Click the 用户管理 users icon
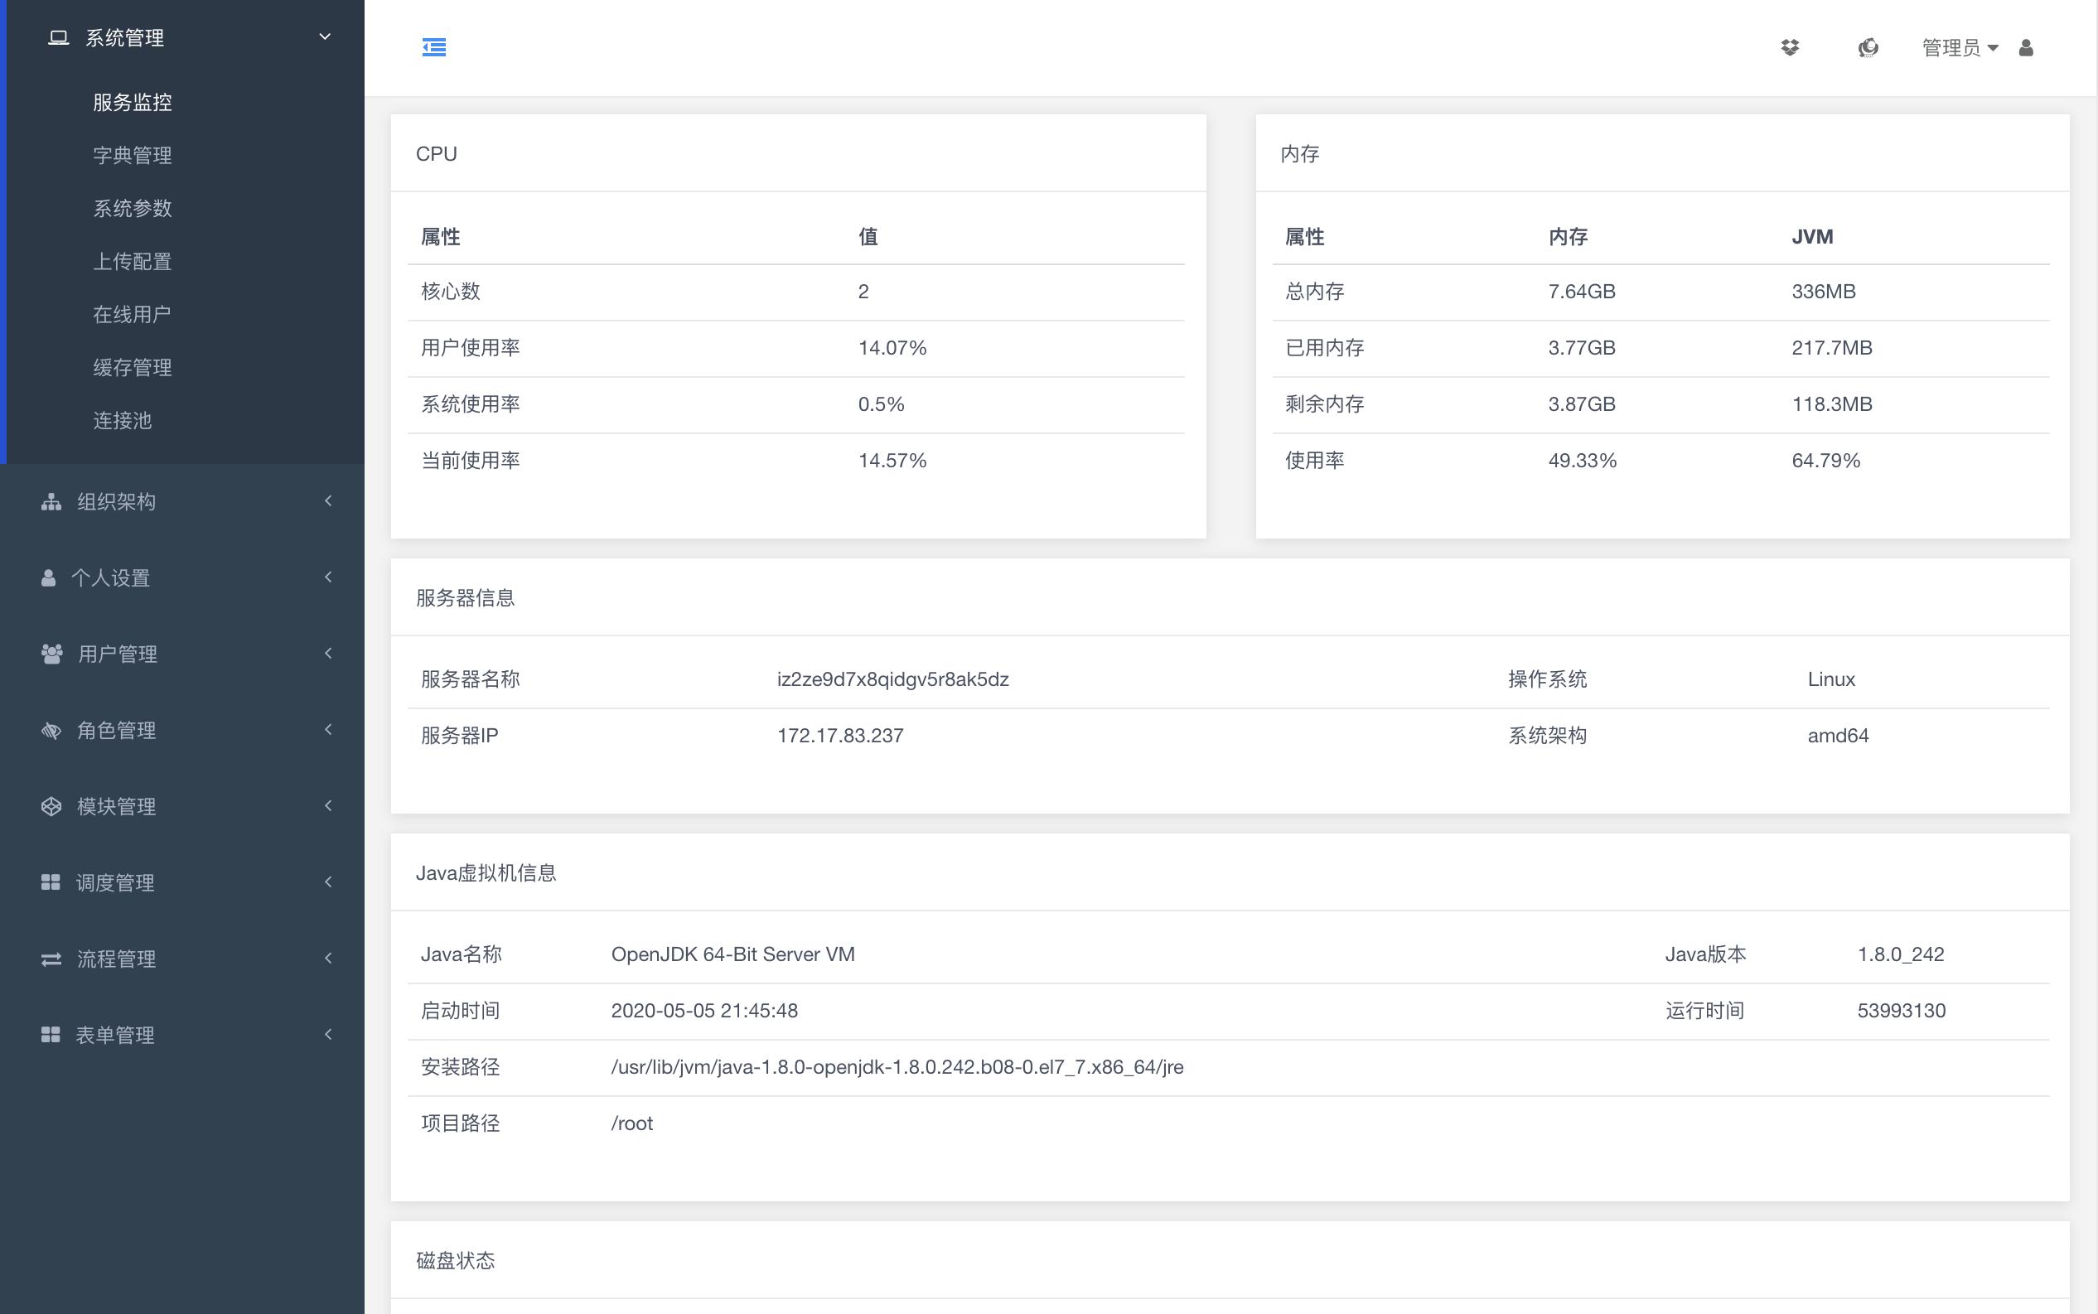 coord(52,654)
